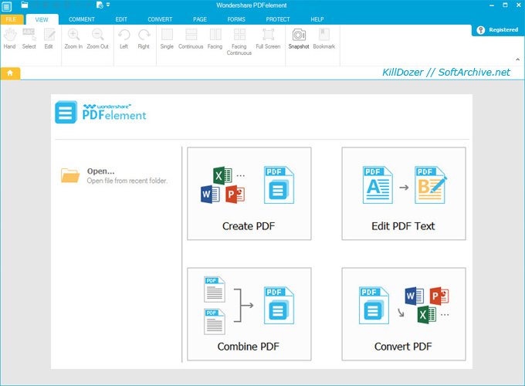Click the recent document icon in quick access bar

pos(100,5)
